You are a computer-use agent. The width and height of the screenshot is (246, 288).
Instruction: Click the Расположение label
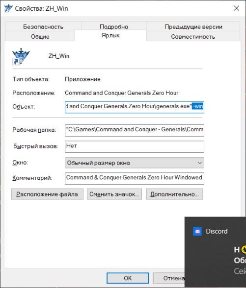coord(34,93)
